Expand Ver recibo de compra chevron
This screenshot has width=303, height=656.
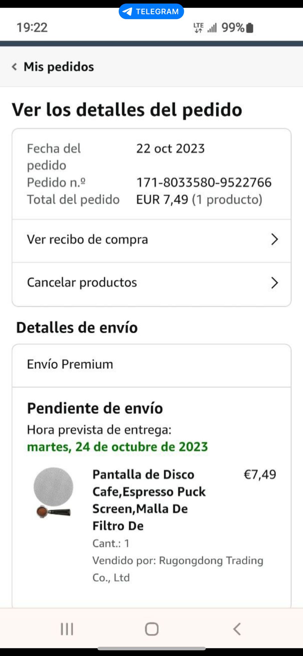click(275, 239)
